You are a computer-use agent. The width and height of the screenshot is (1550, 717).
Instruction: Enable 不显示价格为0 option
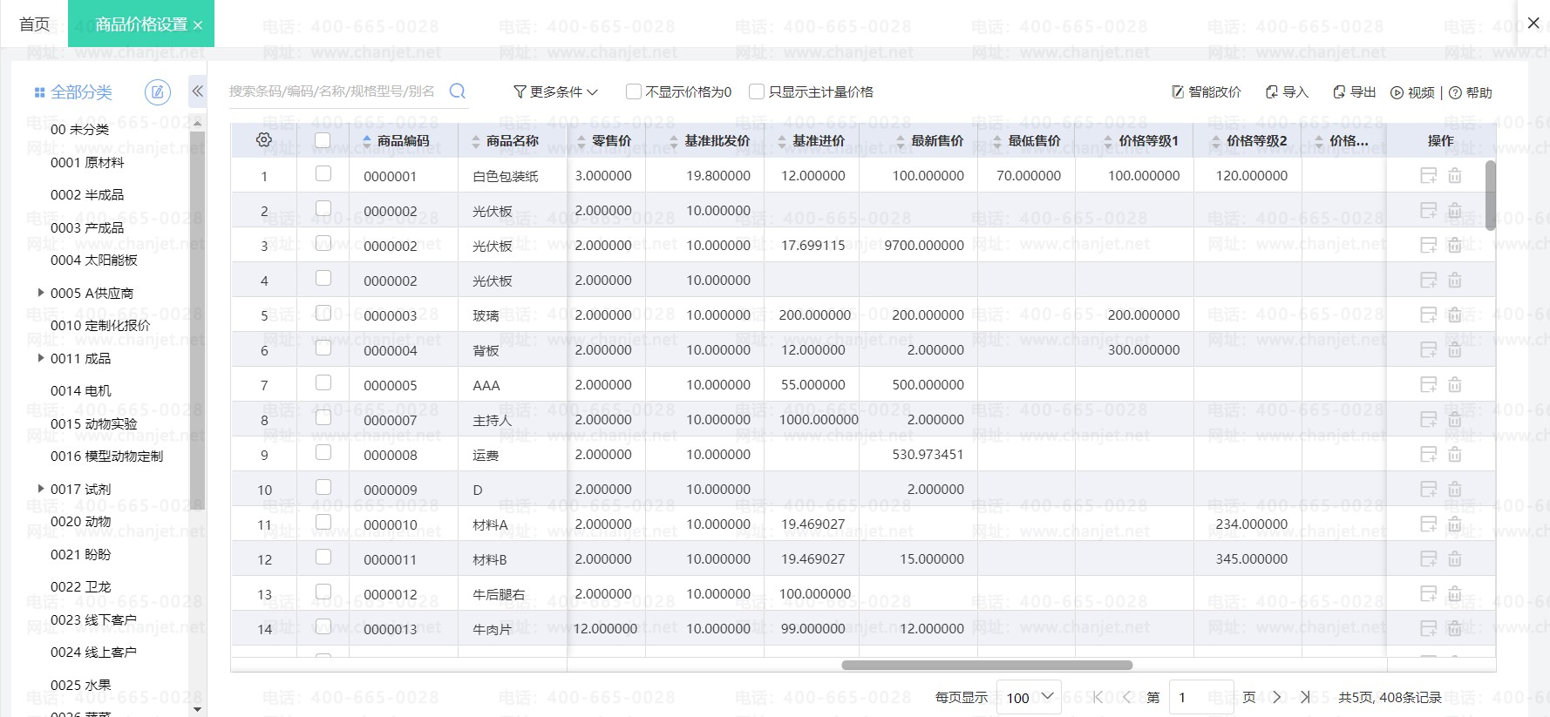tap(634, 91)
